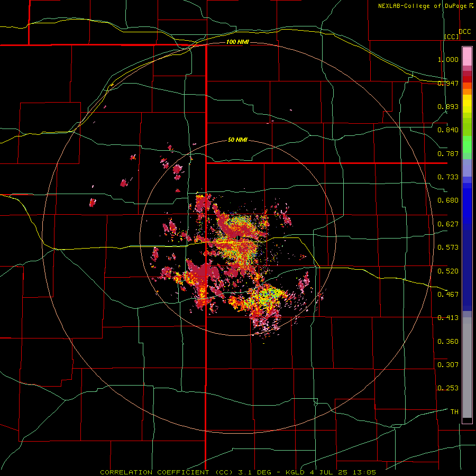The height and width of the screenshot is (476, 476).
Task: Select the 0.413 color scale value
Action: 448,318
